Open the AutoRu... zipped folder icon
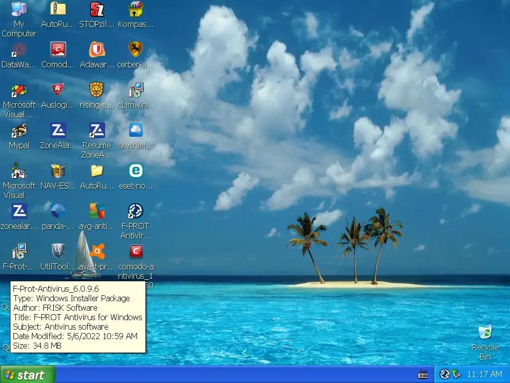The image size is (510, 383). pos(58,9)
